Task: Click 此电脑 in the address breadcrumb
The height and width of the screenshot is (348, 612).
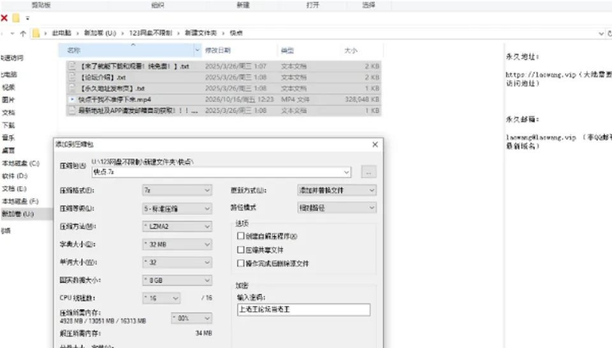Action: [x=62, y=33]
